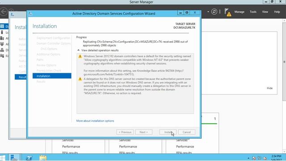Click the Next button

[x=144, y=132]
